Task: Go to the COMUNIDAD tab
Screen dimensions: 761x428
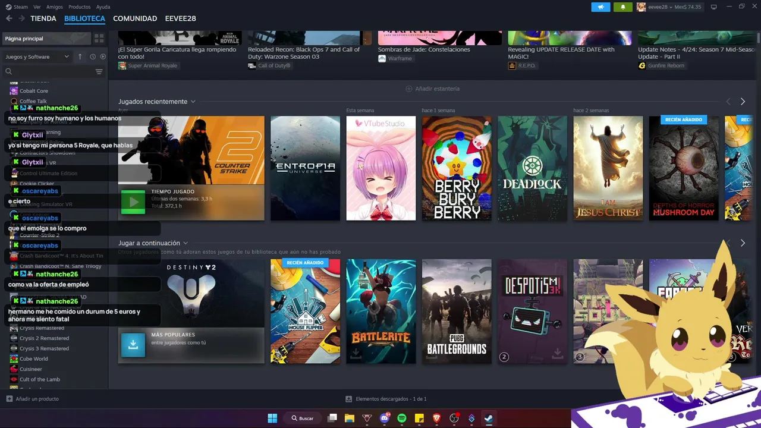Action: (135, 18)
